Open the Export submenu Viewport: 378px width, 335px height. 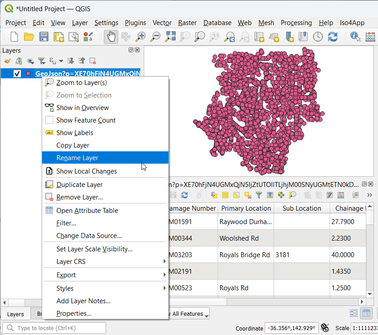66,276
